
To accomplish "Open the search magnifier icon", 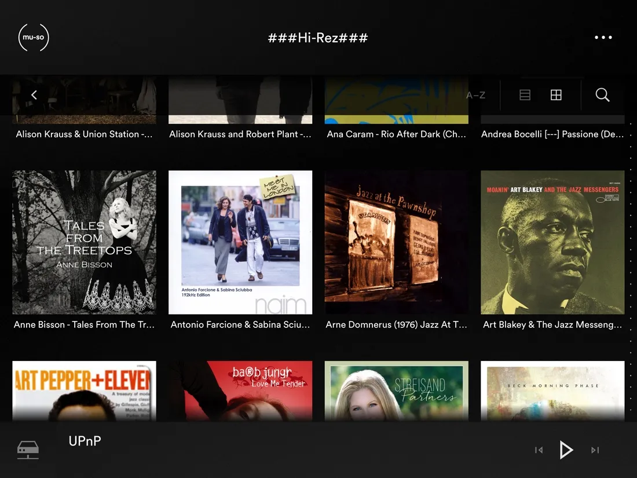I will tap(602, 95).
